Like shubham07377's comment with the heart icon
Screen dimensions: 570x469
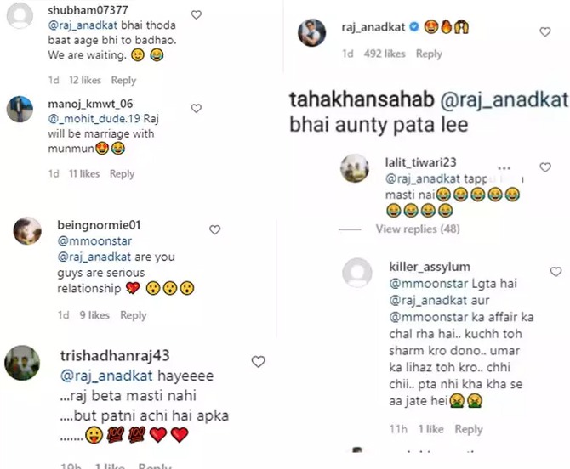(197, 15)
